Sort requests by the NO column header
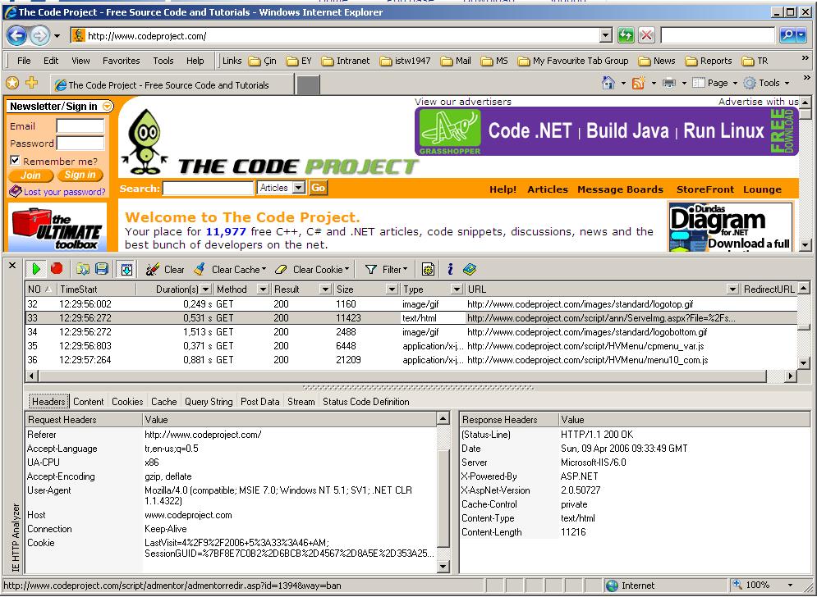Viewport: 817px width, 597px height. coord(40,289)
